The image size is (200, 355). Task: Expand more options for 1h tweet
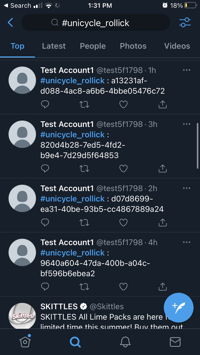click(187, 70)
